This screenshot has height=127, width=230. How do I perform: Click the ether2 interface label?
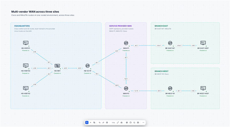(179, 46)
